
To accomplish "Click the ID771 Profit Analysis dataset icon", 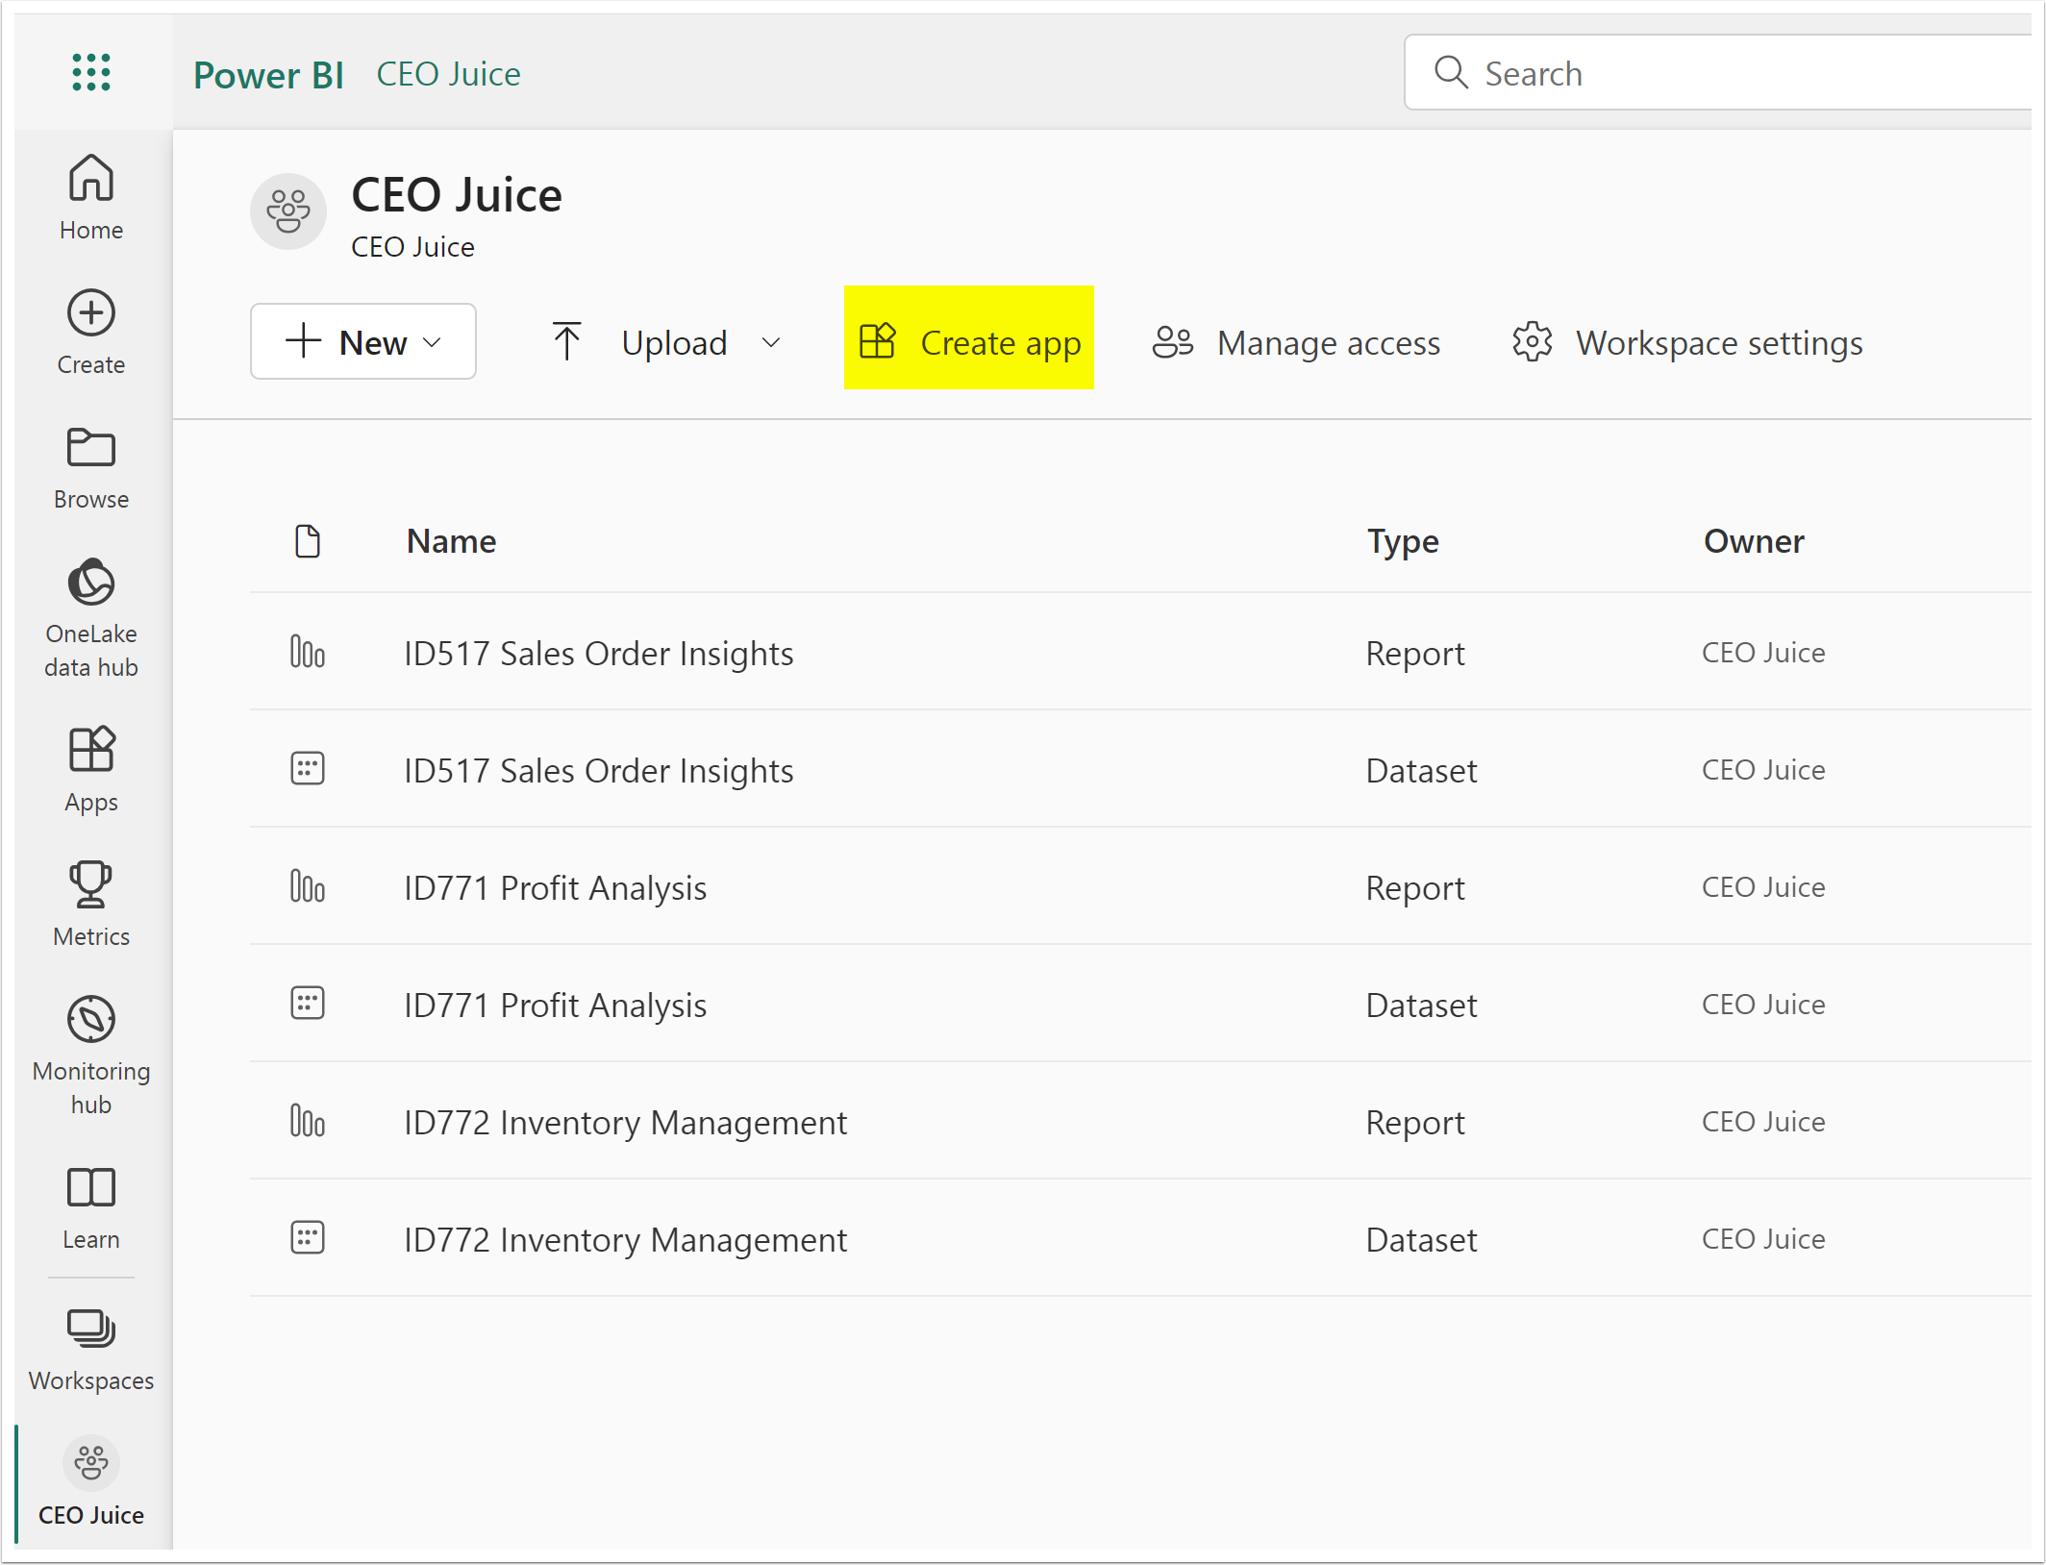I will (x=308, y=1004).
